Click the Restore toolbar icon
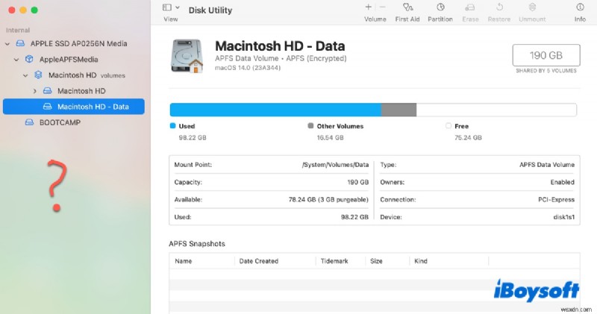 tap(499, 7)
